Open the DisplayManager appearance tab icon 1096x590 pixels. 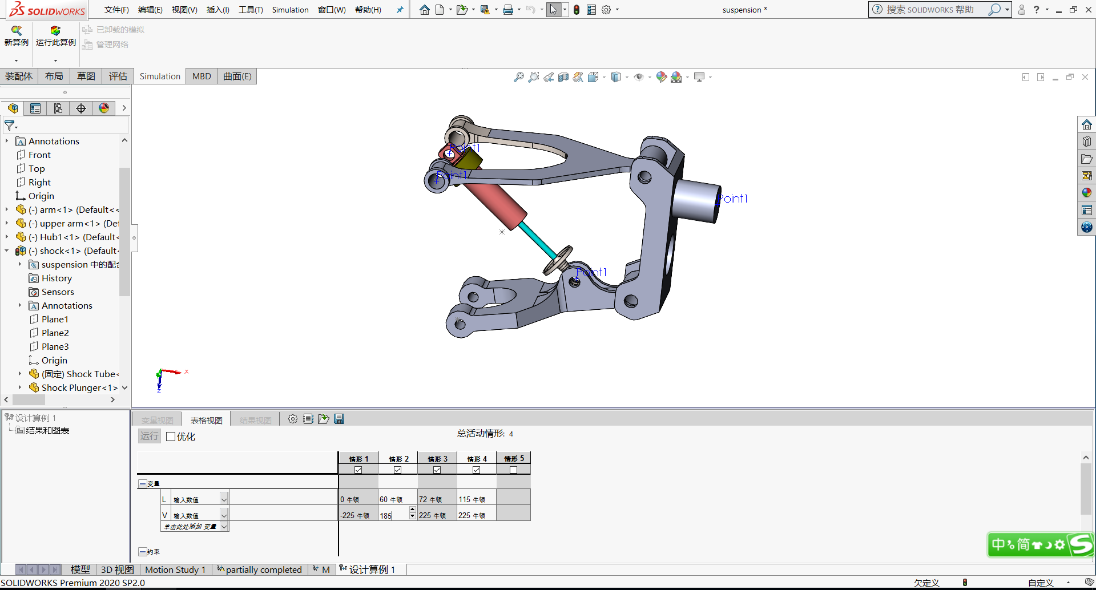[x=104, y=108]
